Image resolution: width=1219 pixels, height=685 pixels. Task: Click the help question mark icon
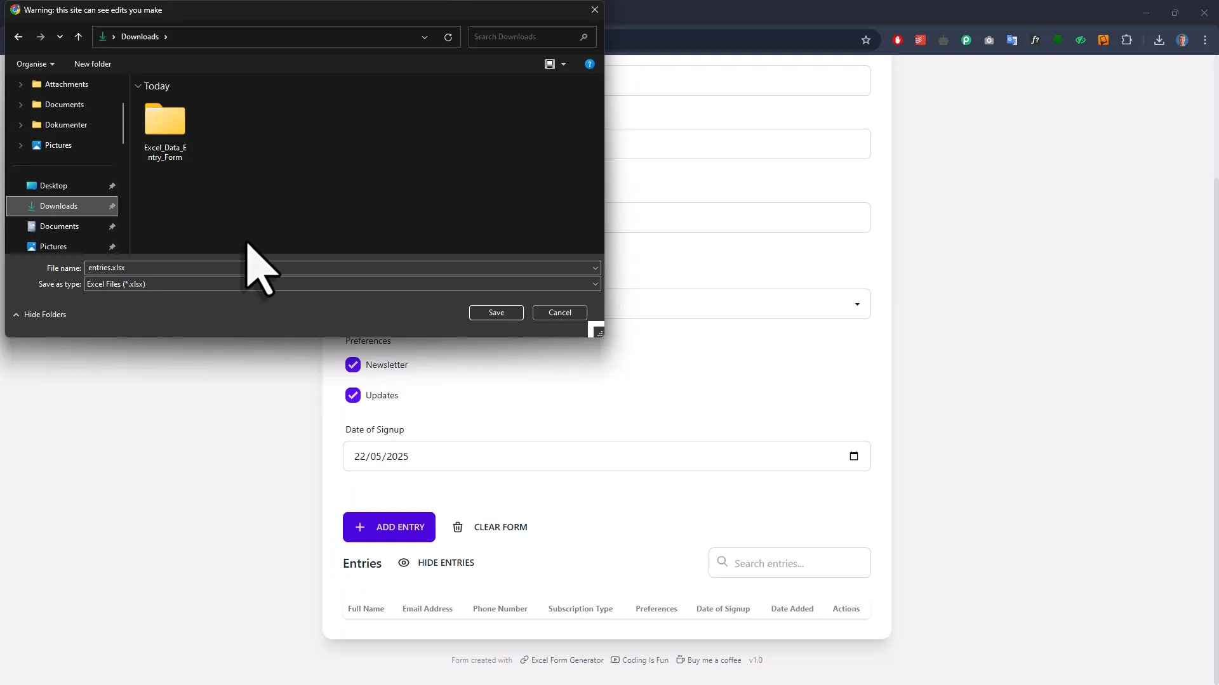tap(589, 64)
